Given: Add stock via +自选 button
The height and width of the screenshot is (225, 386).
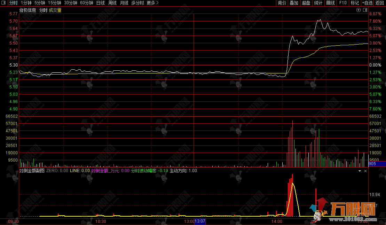Looking at the screenshot, I should click(367, 3).
